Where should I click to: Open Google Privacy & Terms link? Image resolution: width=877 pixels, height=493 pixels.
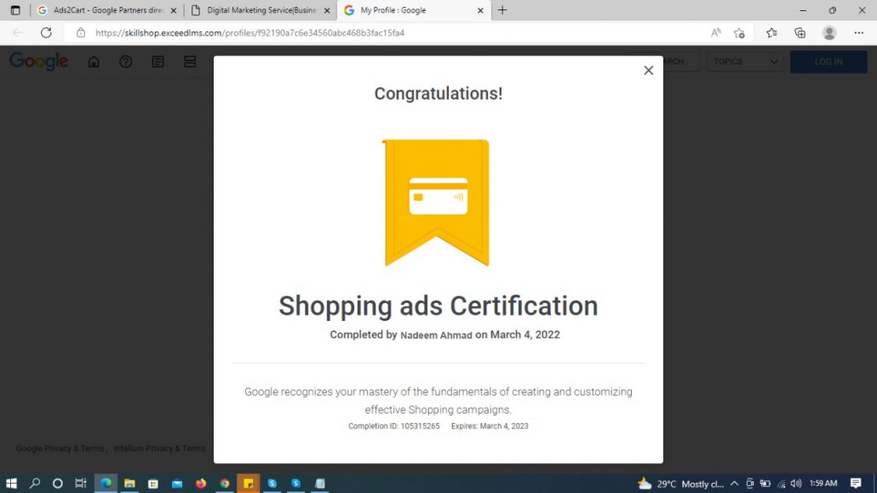pyautogui.click(x=60, y=448)
